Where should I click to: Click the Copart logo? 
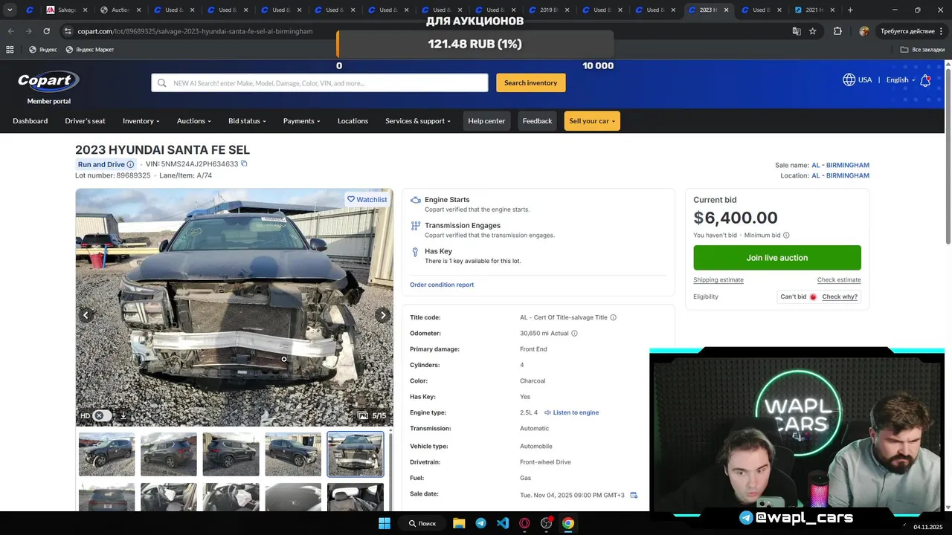(x=48, y=81)
